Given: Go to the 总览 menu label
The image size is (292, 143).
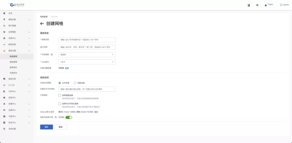Looking at the screenshot, I should pos(10,13).
